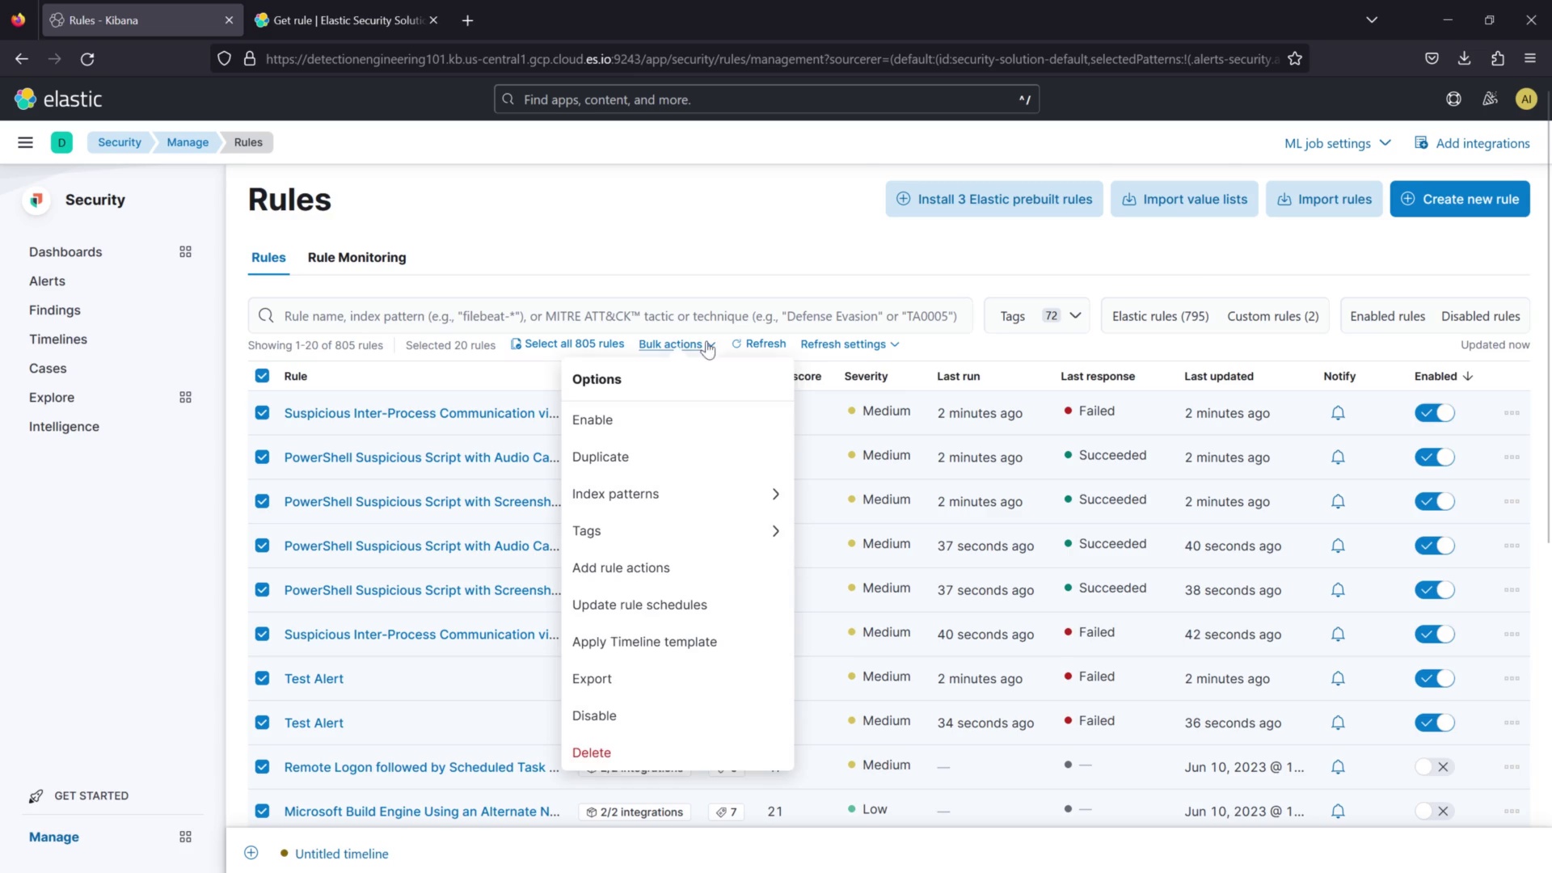Open row actions for Remote Logon rule
The image size is (1552, 873).
pyautogui.click(x=1512, y=767)
